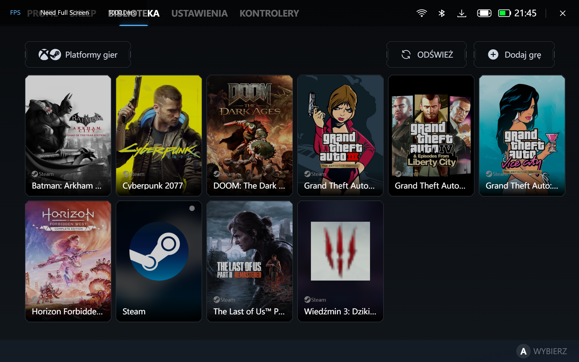This screenshot has width=579, height=362.
Task: Click Steam badge on Wiedźmin 3 card
Action: [x=315, y=300]
